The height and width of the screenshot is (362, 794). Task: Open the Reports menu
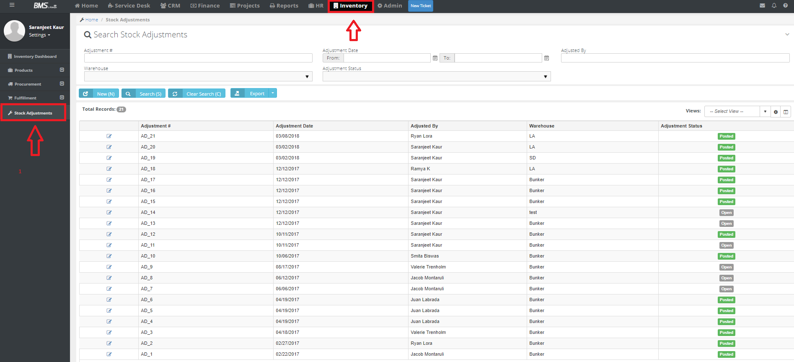[284, 5]
